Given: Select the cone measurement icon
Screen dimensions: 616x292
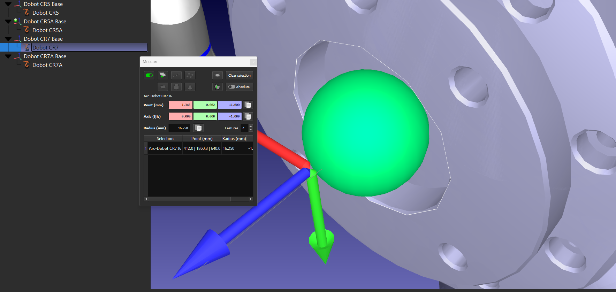Looking at the screenshot, I should tap(190, 87).
